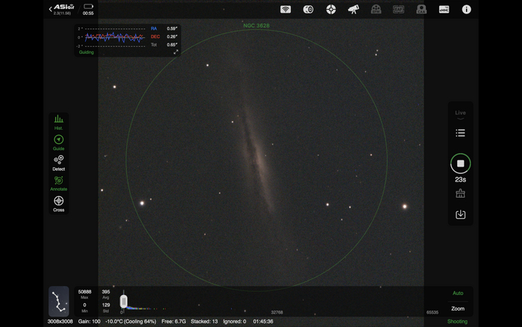Screen dimensions: 522x327
Task: Open the info icon in top bar
Action: pos(467,10)
